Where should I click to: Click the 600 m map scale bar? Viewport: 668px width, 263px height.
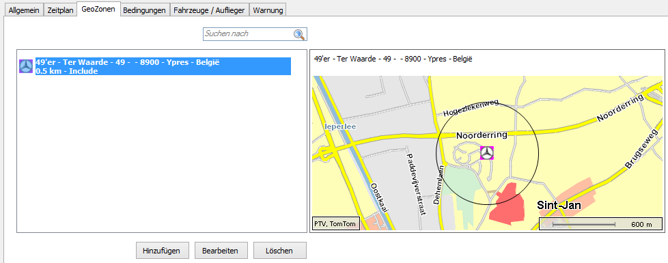click(x=600, y=224)
